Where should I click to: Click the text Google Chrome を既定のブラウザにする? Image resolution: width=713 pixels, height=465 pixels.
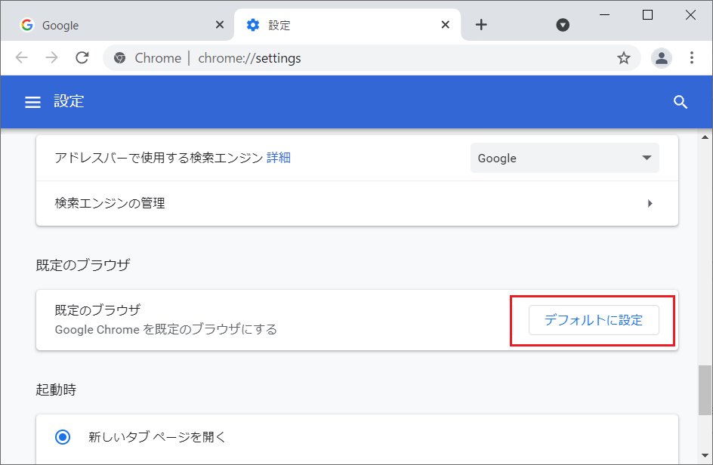[x=165, y=329]
